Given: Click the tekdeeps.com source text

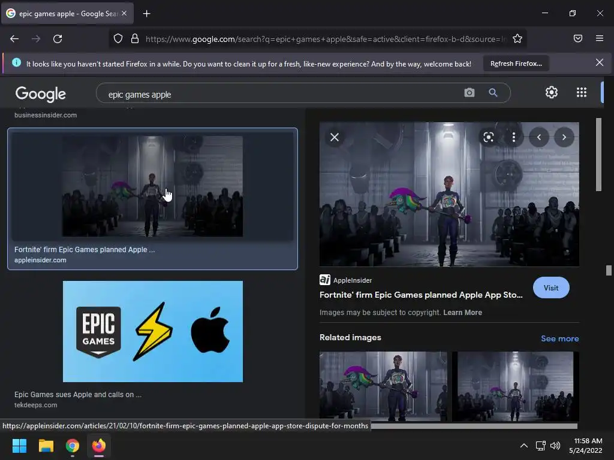Looking at the screenshot, I should coord(35,405).
